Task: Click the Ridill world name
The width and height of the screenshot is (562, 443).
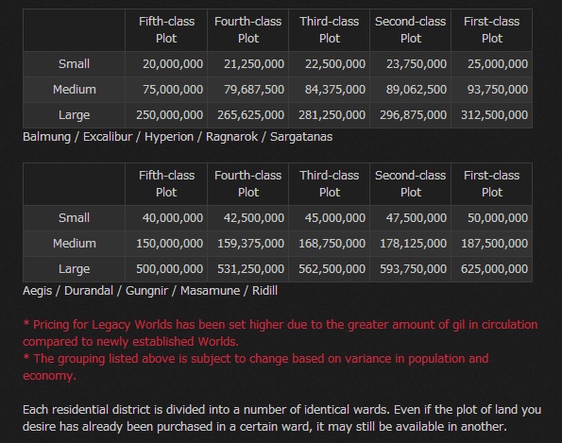Action: point(264,291)
